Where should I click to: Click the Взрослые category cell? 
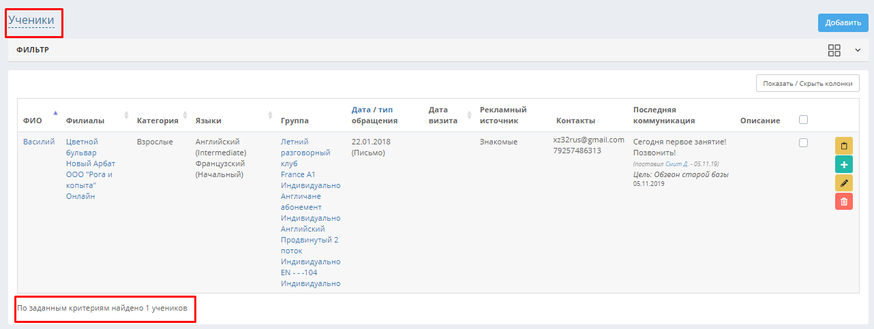tap(155, 142)
